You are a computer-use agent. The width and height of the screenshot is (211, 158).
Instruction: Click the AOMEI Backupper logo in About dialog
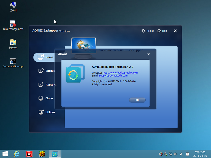(x=75, y=73)
